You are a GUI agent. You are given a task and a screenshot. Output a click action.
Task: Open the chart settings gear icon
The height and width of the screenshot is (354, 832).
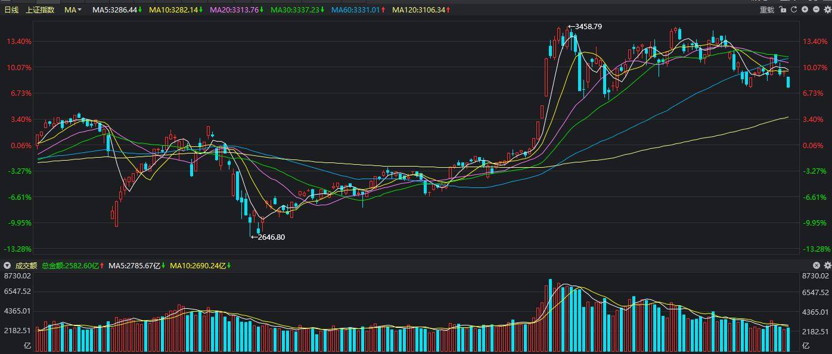(827, 9)
